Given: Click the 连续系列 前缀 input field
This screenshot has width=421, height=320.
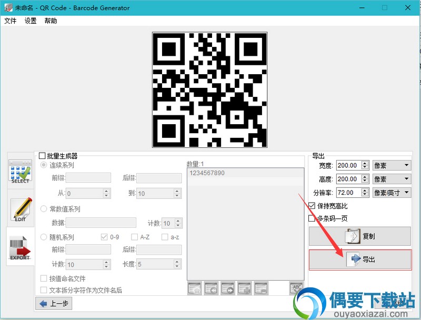Looking at the screenshot, I should tap(88, 178).
